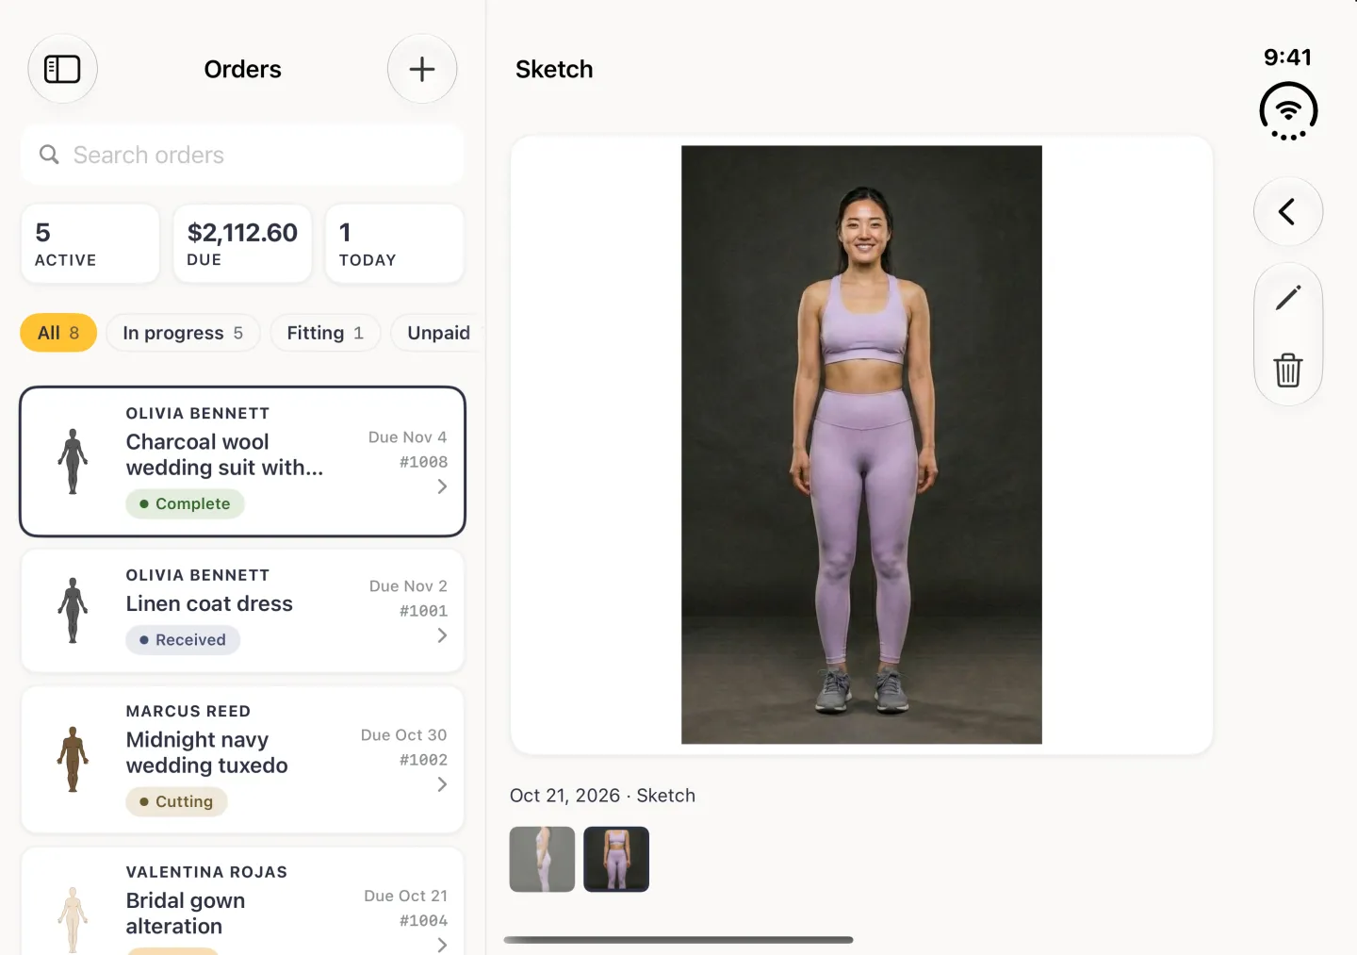Click the Received status badge
The width and height of the screenshot is (1357, 955).
[x=183, y=640]
